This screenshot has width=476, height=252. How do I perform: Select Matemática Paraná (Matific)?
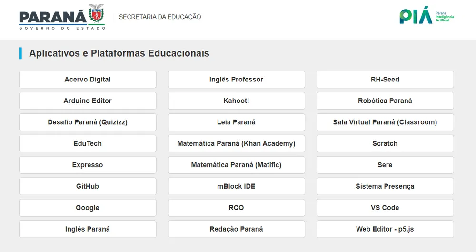point(236,165)
